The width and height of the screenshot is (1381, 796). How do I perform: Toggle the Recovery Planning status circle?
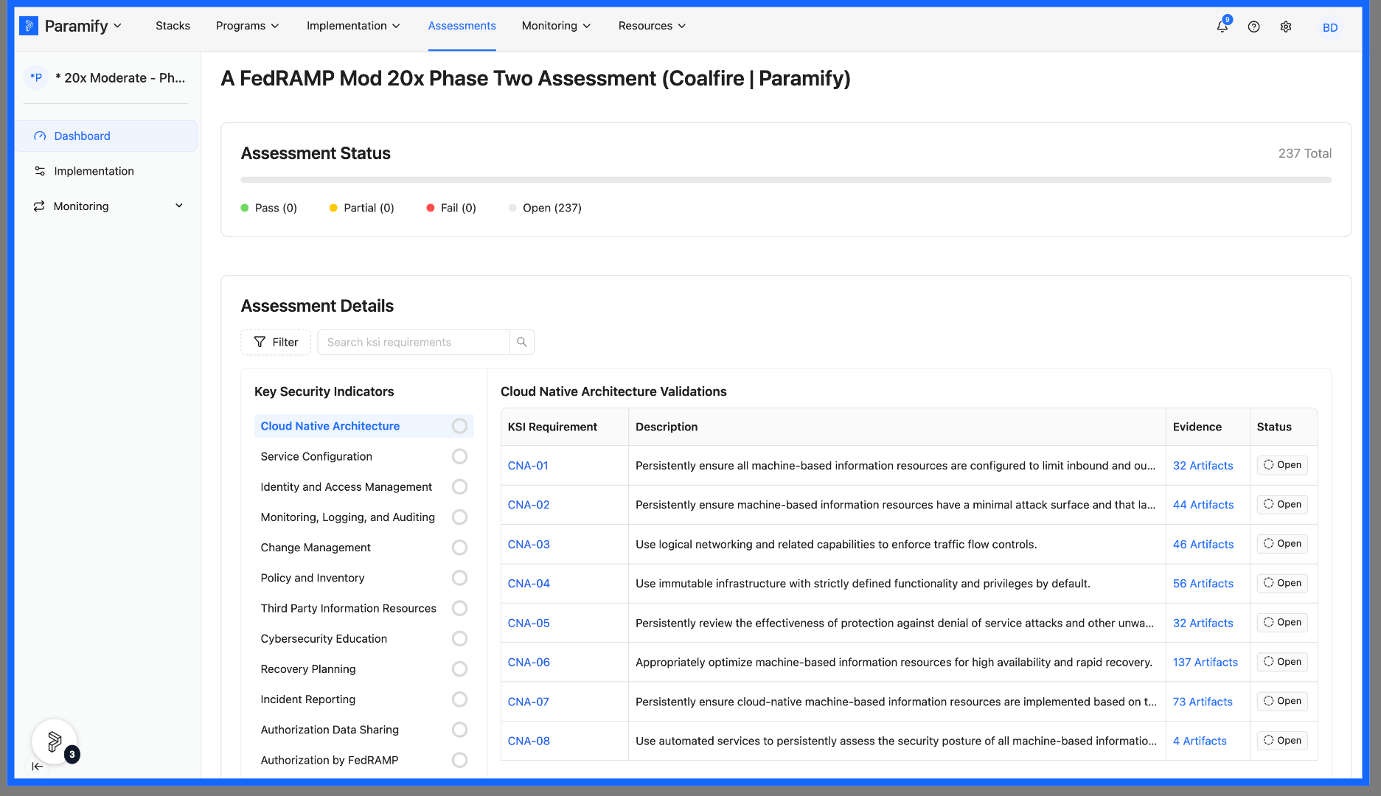(459, 669)
